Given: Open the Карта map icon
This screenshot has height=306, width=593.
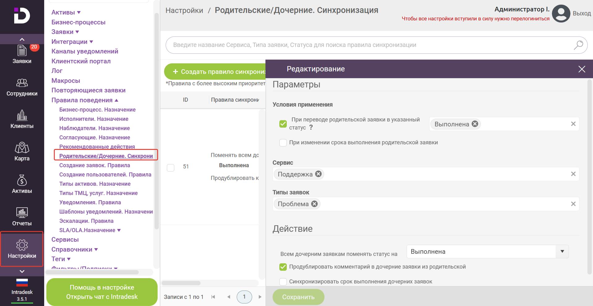Looking at the screenshot, I should coord(22,152).
